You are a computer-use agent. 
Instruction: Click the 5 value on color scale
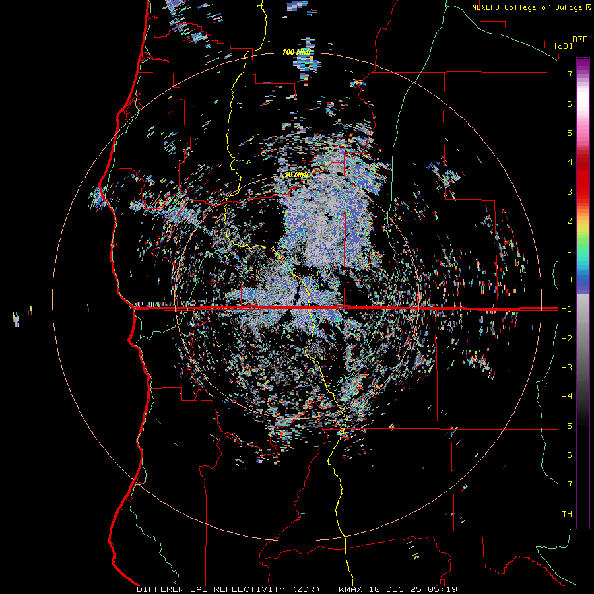[570, 133]
